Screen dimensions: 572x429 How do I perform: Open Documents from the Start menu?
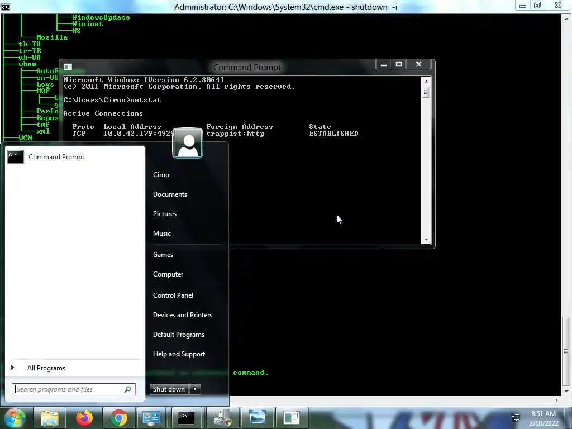pyautogui.click(x=170, y=194)
